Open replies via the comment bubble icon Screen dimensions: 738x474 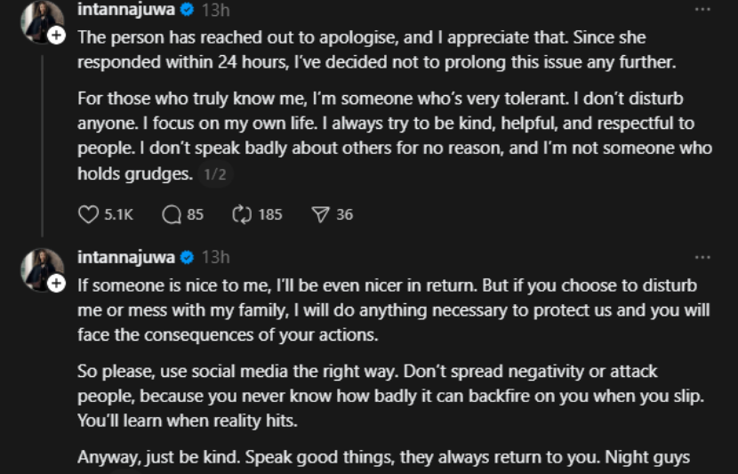[x=172, y=214]
